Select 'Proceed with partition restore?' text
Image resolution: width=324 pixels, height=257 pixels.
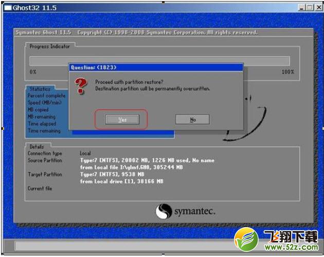pyautogui.click(x=129, y=82)
